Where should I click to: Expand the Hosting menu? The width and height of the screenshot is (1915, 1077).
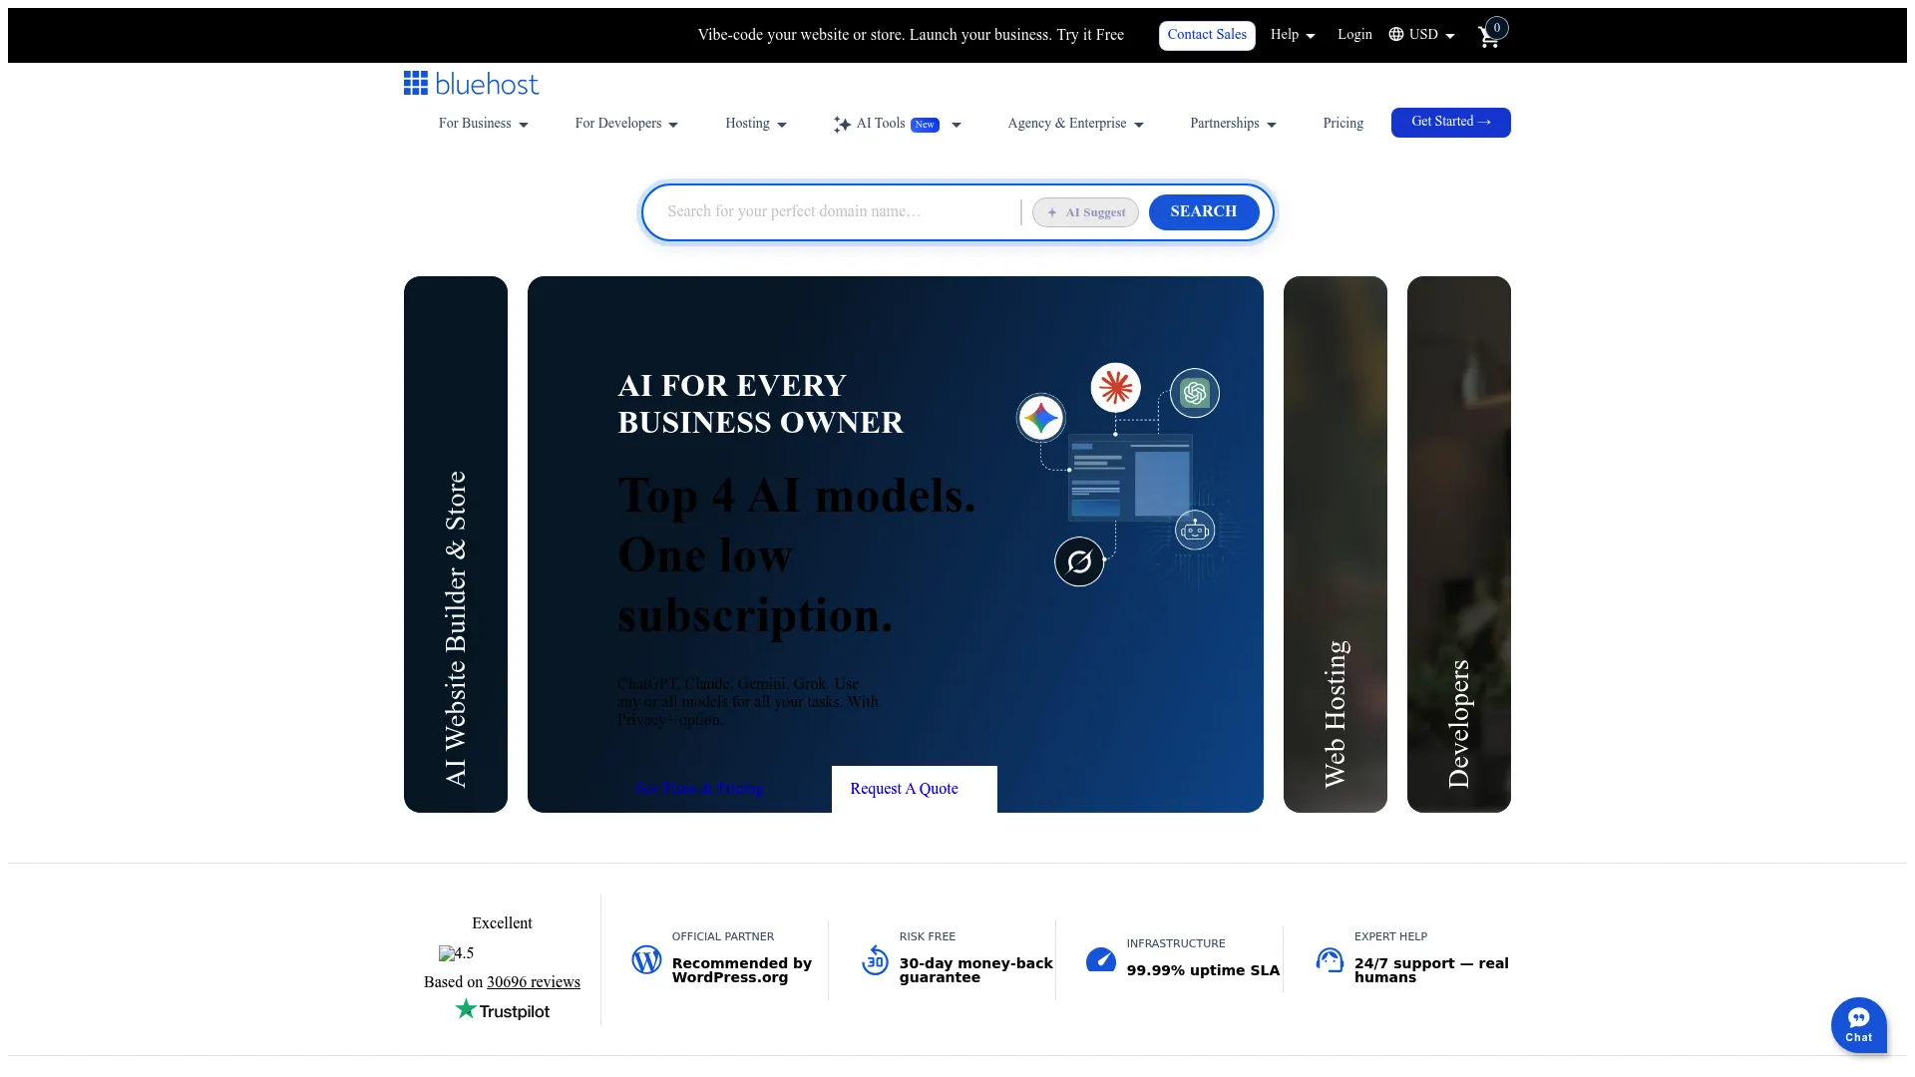tap(755, 124)
